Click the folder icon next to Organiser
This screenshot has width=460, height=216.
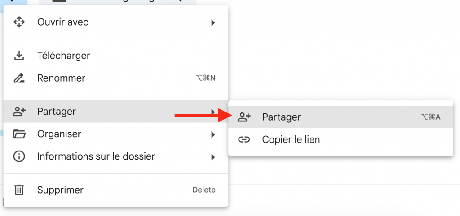(x=19, y=134)
